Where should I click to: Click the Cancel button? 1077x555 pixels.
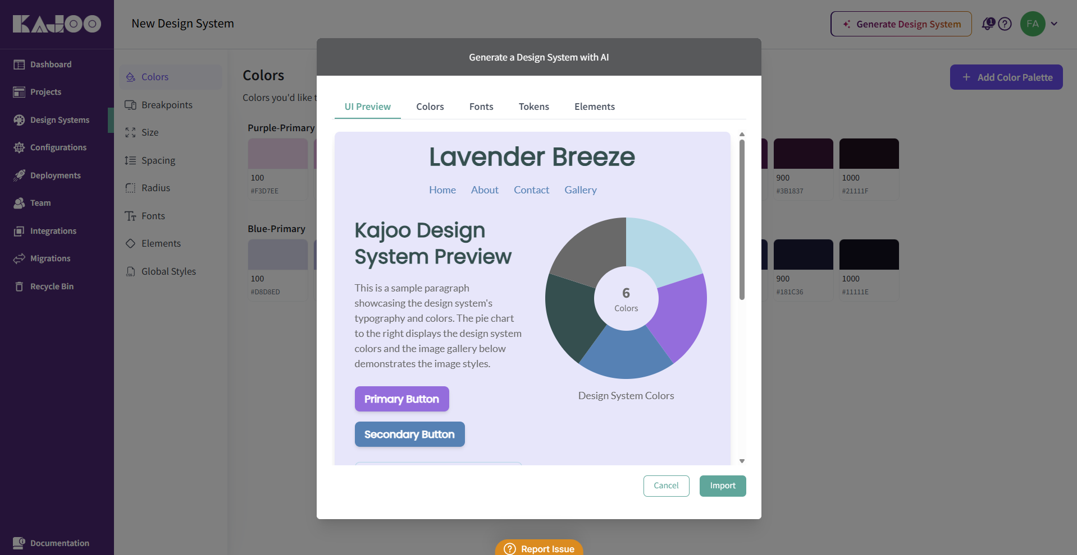click(667, 486)
